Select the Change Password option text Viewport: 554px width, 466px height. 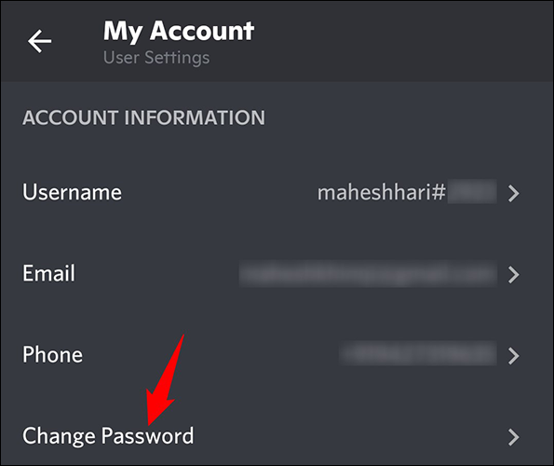[108, 436]
